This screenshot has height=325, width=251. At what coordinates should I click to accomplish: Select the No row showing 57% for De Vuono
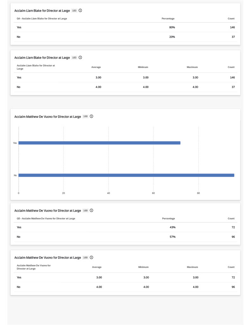(x=125, y=237)
